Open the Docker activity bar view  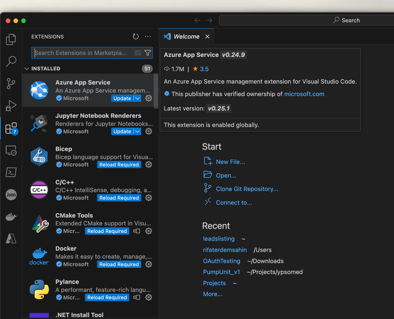click(11, 216)
